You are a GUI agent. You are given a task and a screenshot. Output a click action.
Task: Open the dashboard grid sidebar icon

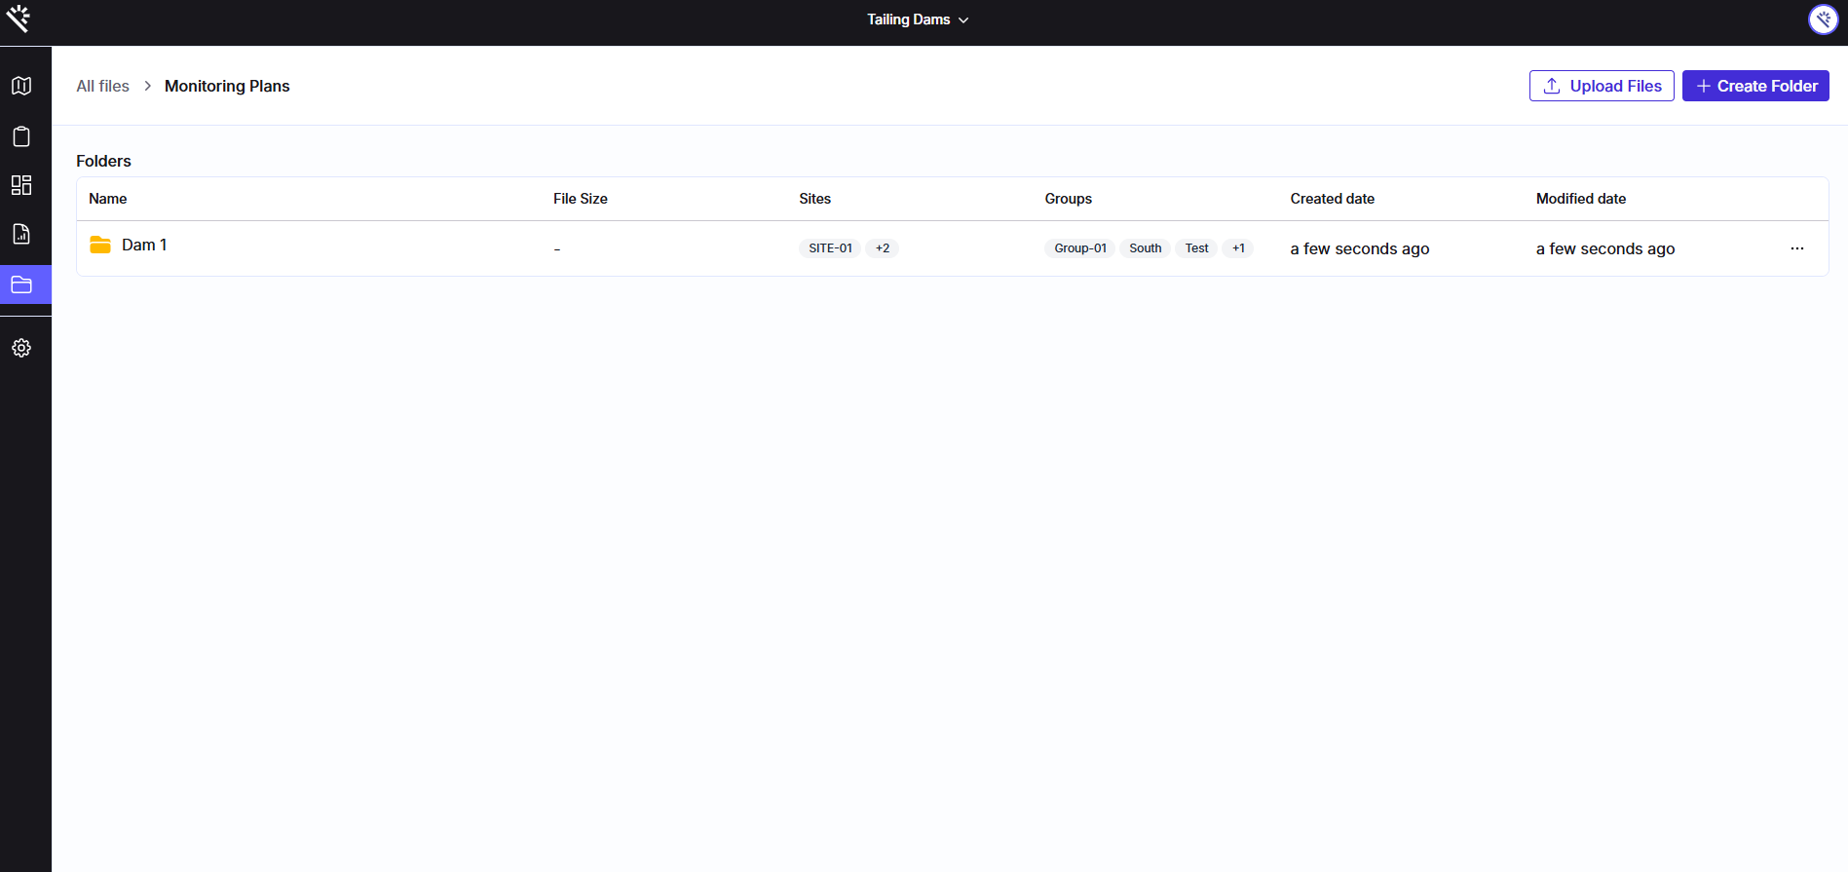click(x=21, y=185)
